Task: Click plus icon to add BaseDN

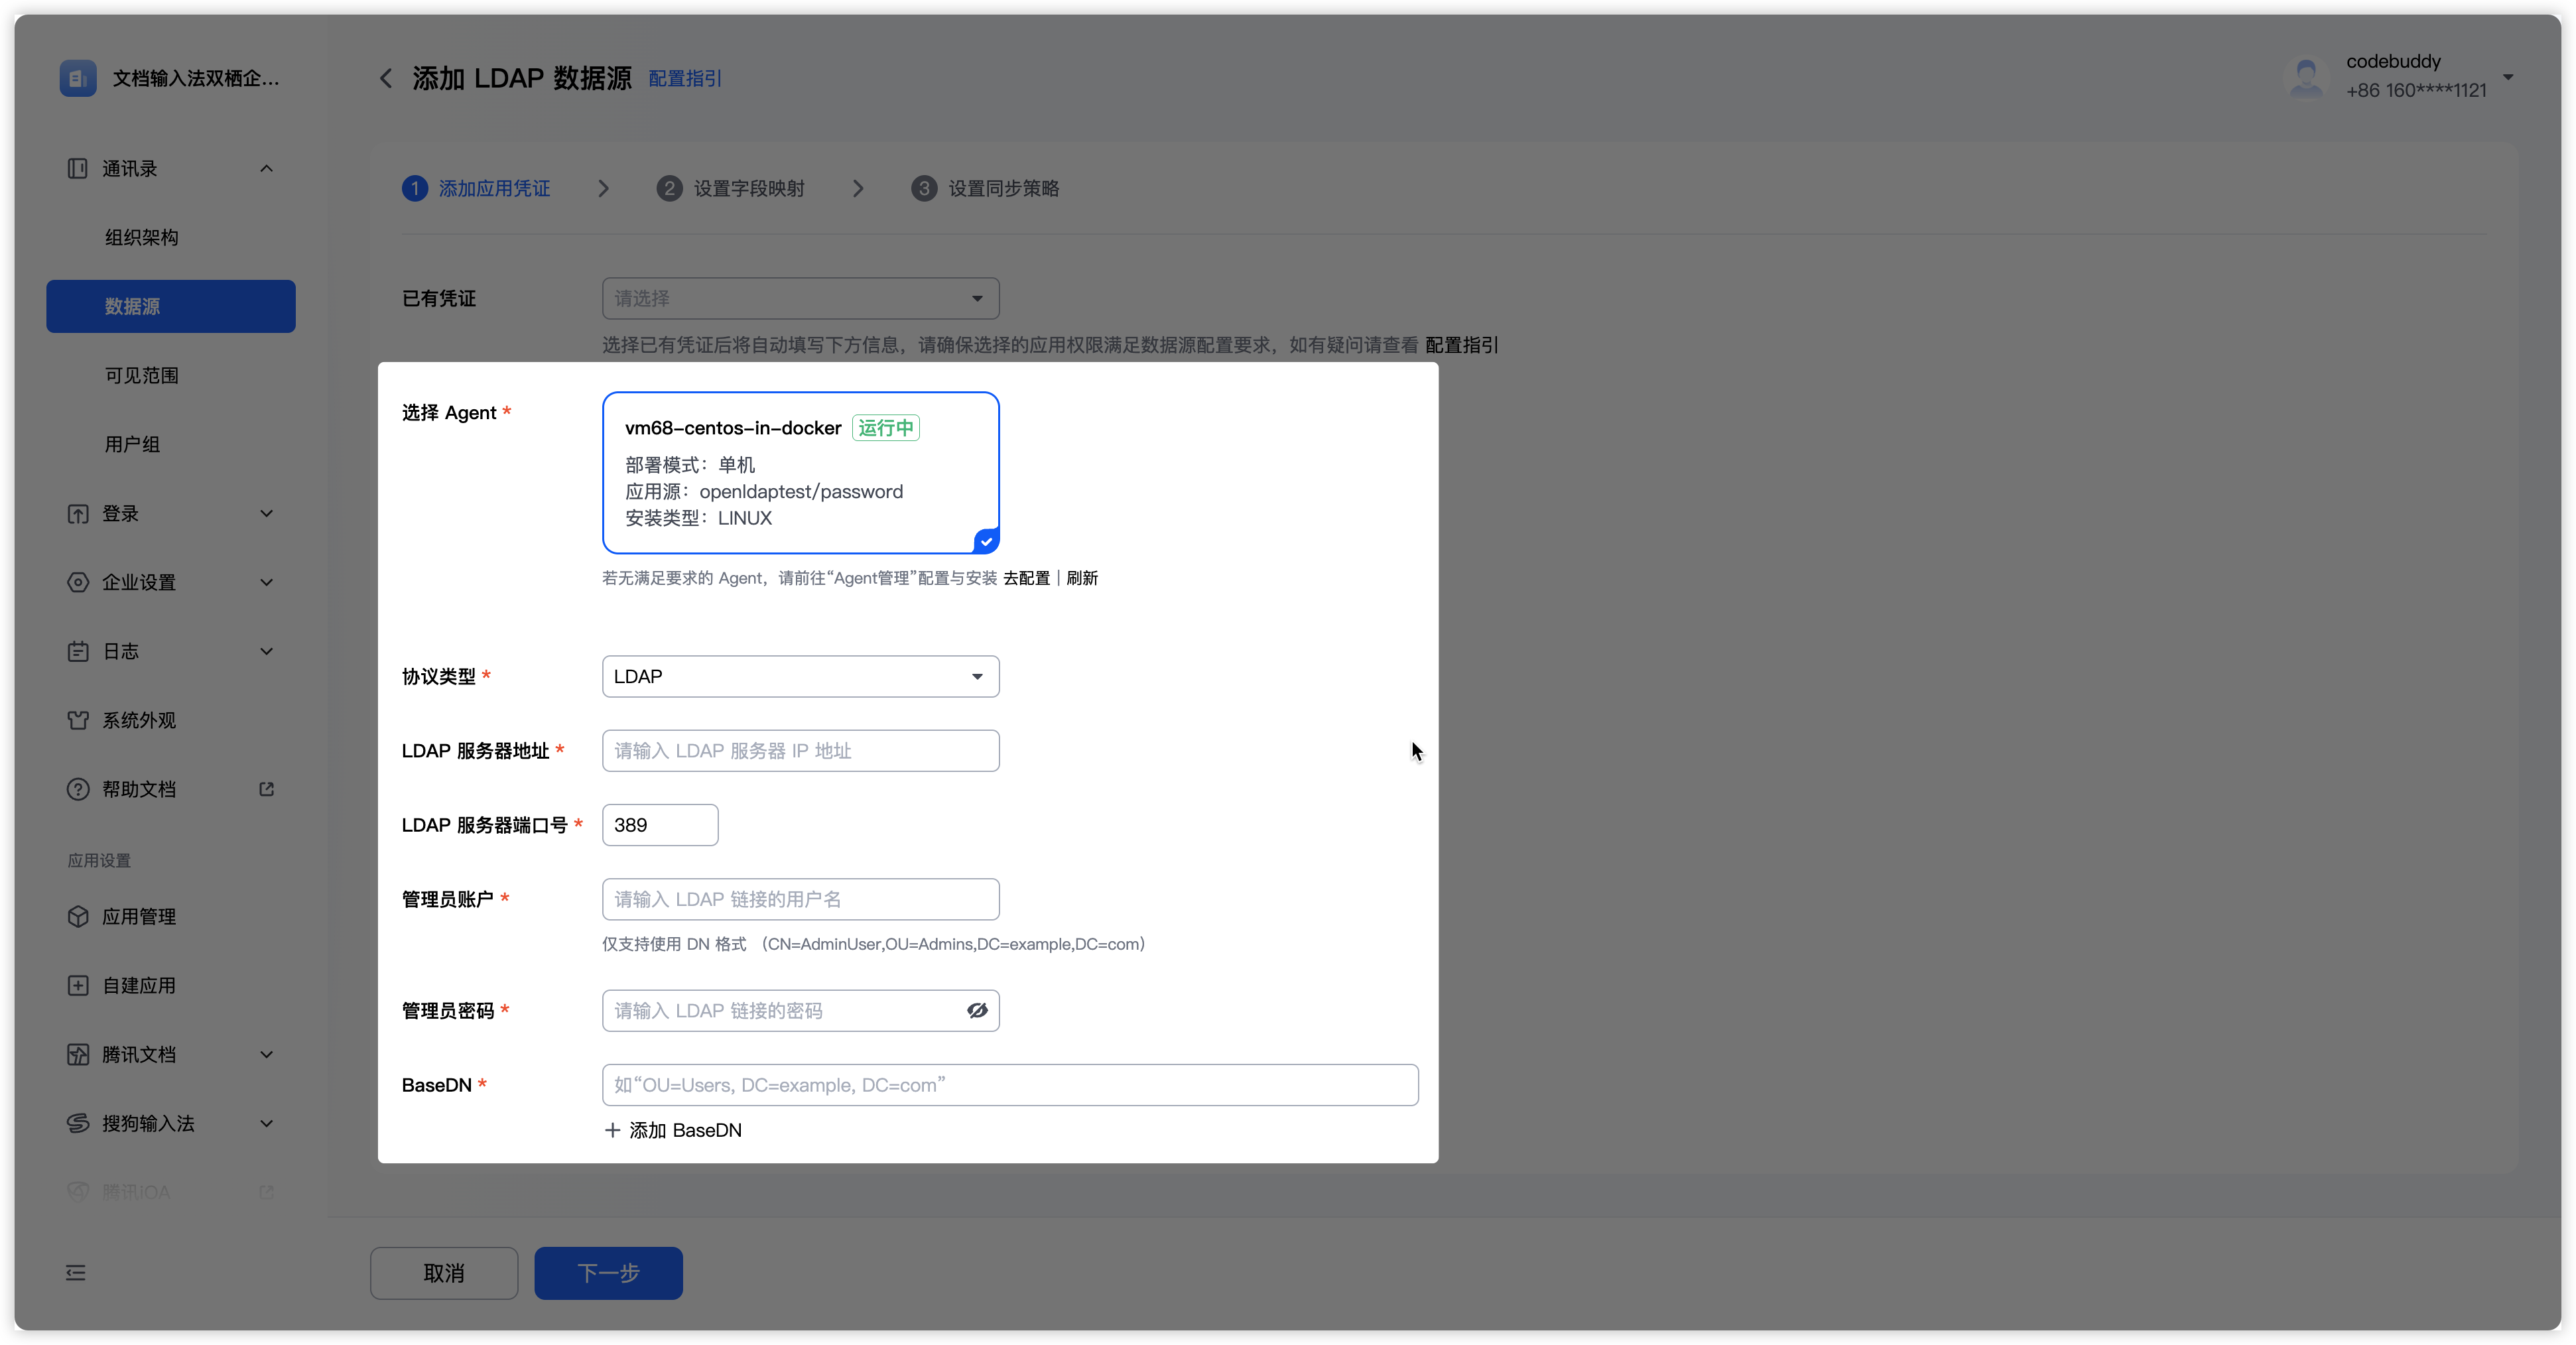Action: pyautogui.click(x=612, y=1130)
